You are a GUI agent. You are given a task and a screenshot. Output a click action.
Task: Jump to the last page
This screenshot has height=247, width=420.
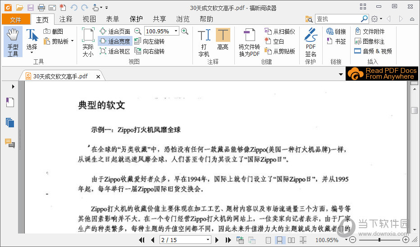click(x=228, y=240)
